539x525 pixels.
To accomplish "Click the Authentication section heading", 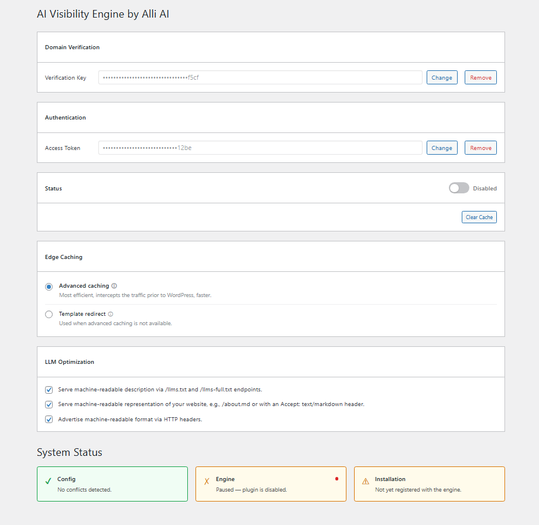I will [66, 117].
